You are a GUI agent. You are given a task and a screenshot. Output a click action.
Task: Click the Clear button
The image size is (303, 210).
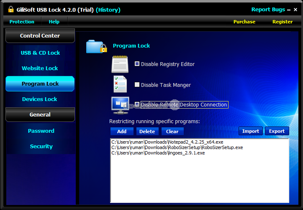tap(172, 132)
